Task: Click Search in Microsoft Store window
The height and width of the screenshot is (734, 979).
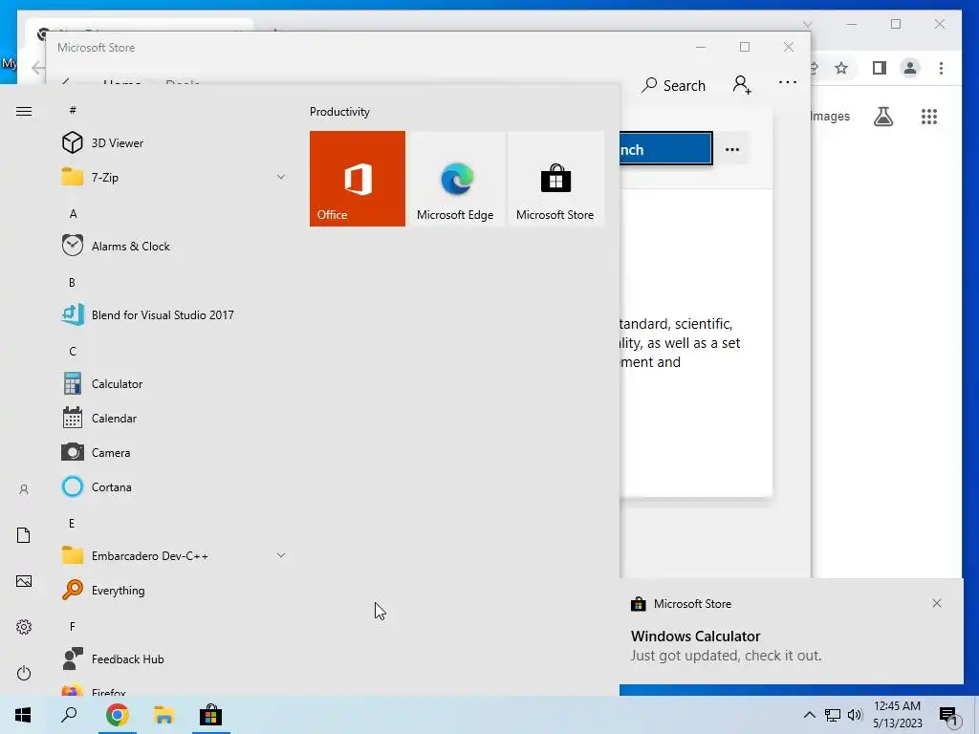Action: pyautogui.click(x=674, y=85)
